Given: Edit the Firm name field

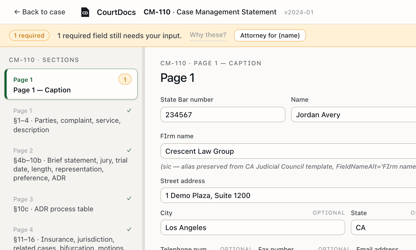Looking at the screenshot, I should coord(288,151).
